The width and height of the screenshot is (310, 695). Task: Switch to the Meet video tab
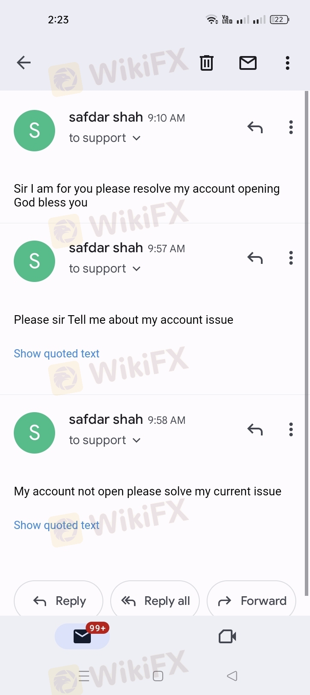pyautogui.click(x=227, y=636)
